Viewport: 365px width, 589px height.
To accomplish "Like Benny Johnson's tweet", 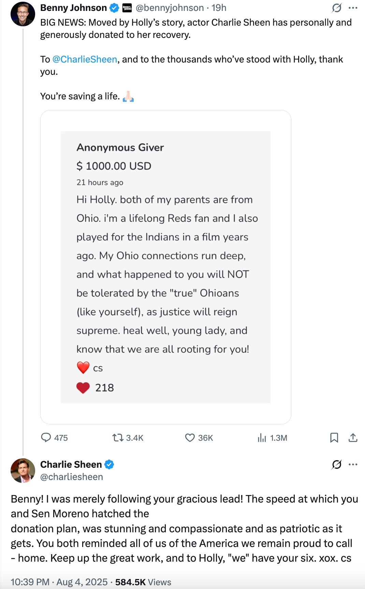I will (190, 438).
